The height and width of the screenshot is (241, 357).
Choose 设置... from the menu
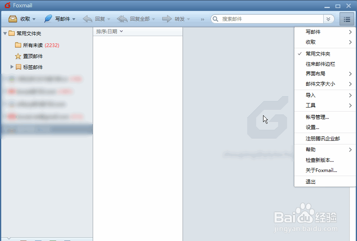(x=325, y=127)
